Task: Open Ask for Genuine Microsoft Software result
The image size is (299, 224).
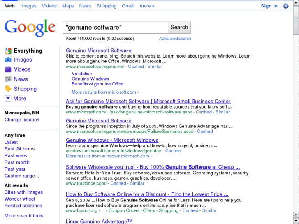Action: click(148, 102)
